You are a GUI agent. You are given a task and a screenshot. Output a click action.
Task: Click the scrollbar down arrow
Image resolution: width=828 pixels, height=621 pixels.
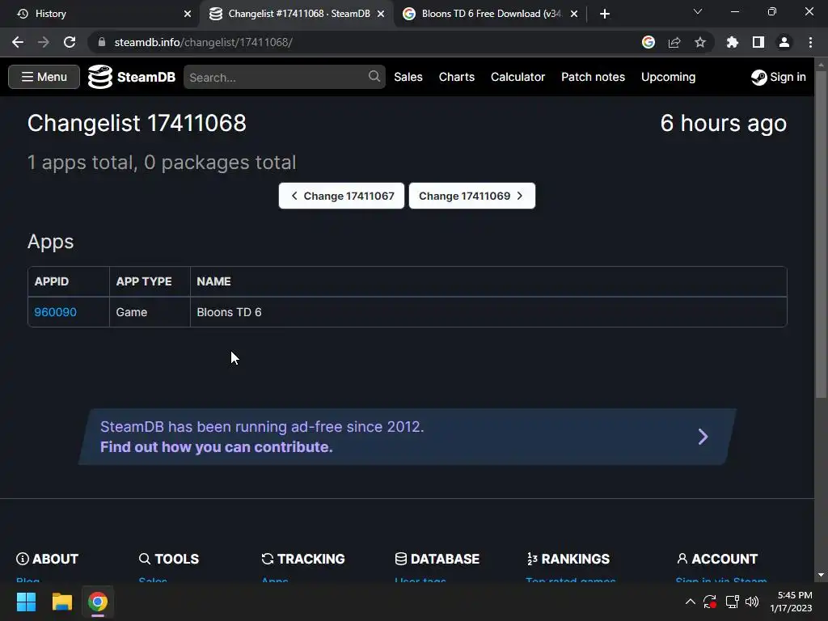pyautogui.click(x=821, y=575)
